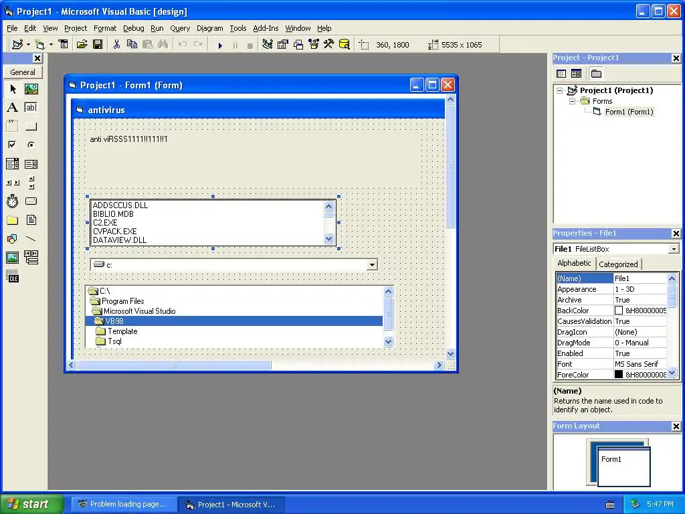685x514 pixels.
Task: Switch to the Categorized properties tab
Action: pos(617,264)
